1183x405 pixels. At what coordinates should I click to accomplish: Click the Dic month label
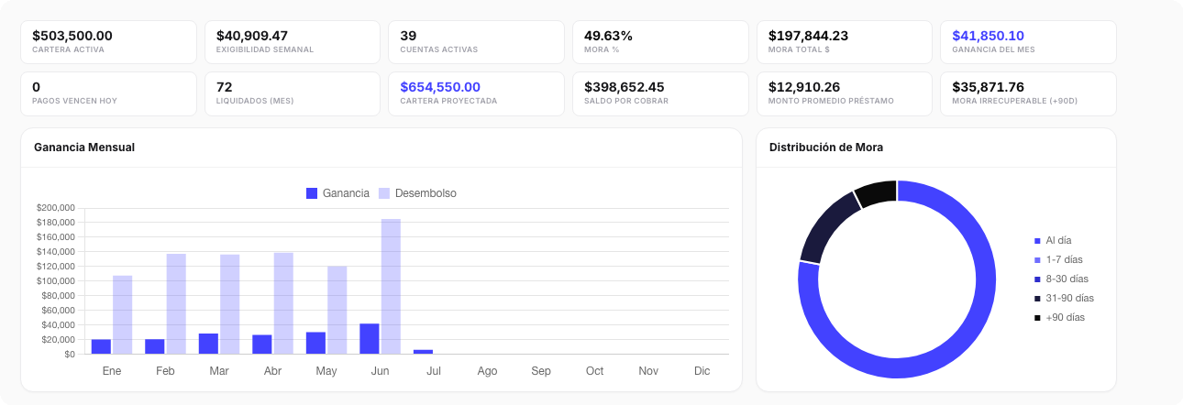coord(702,371)
